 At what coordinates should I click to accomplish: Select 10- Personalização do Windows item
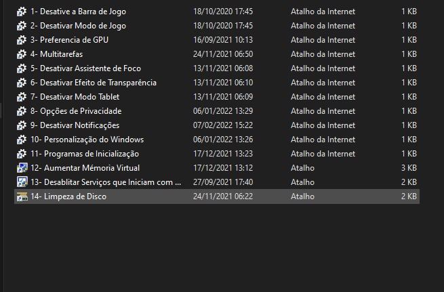click(x=87, y=140)
